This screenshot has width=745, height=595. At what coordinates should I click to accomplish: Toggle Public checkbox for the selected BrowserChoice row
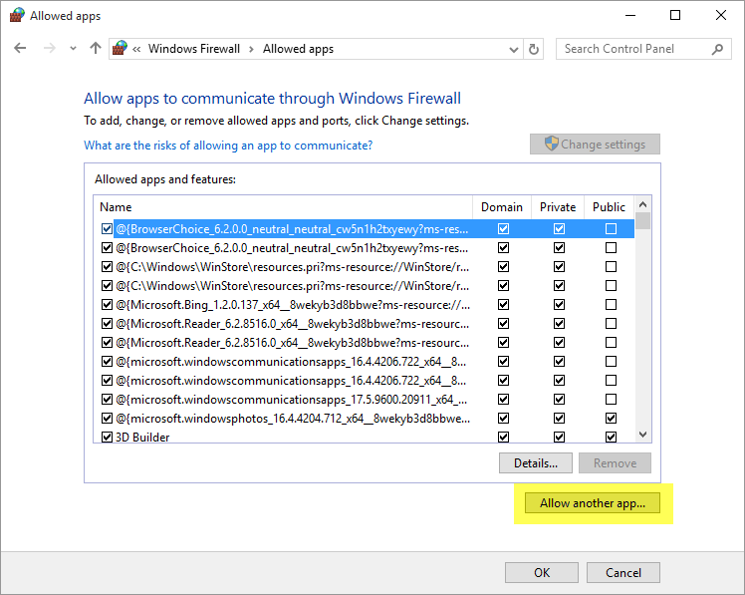[x=611, y=228]
